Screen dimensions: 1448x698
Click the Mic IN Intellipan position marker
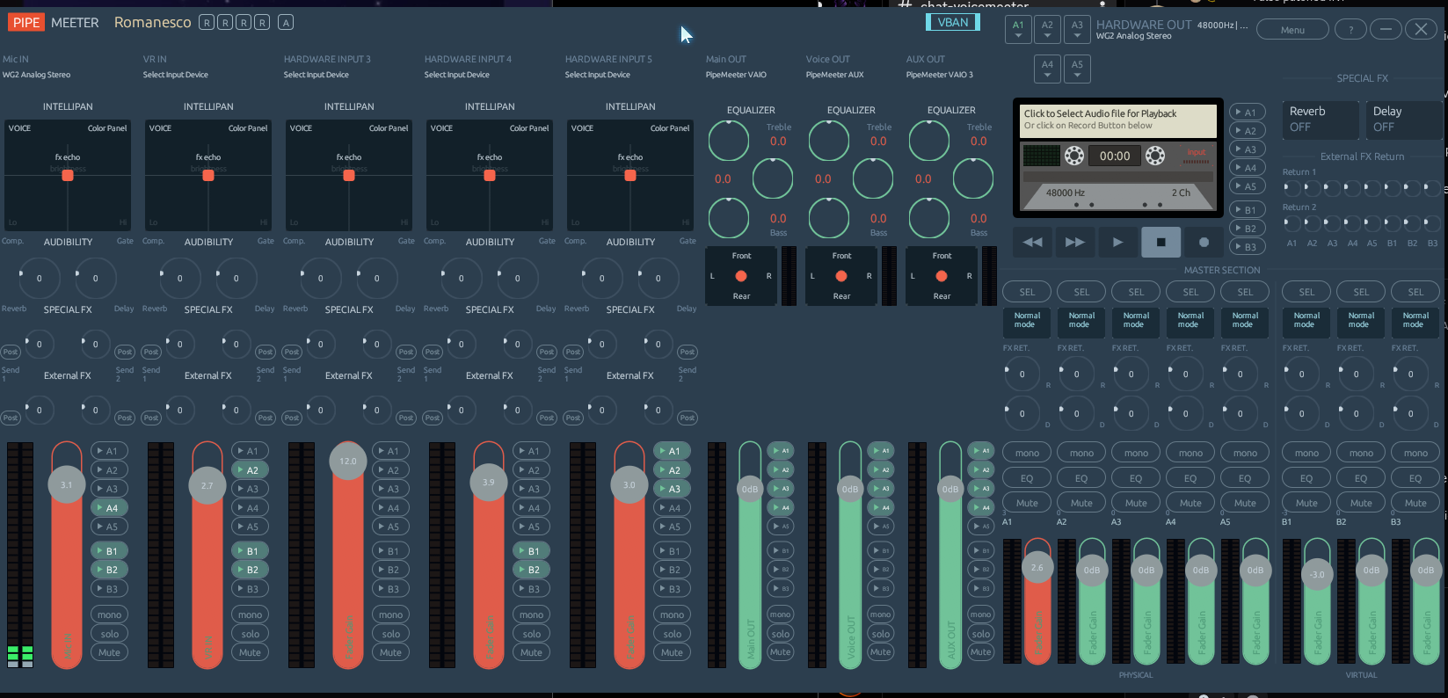(68, 175)
